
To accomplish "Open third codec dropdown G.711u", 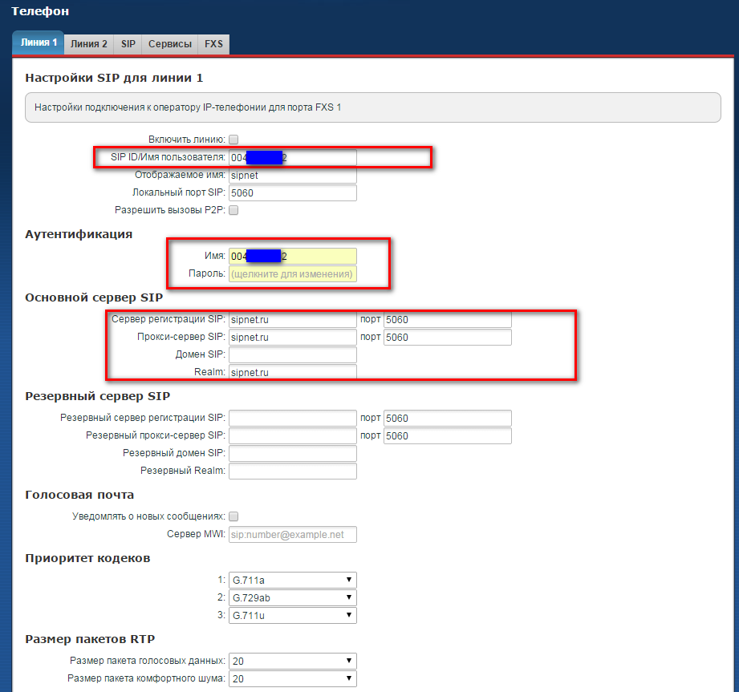I will tap(292, 616).
